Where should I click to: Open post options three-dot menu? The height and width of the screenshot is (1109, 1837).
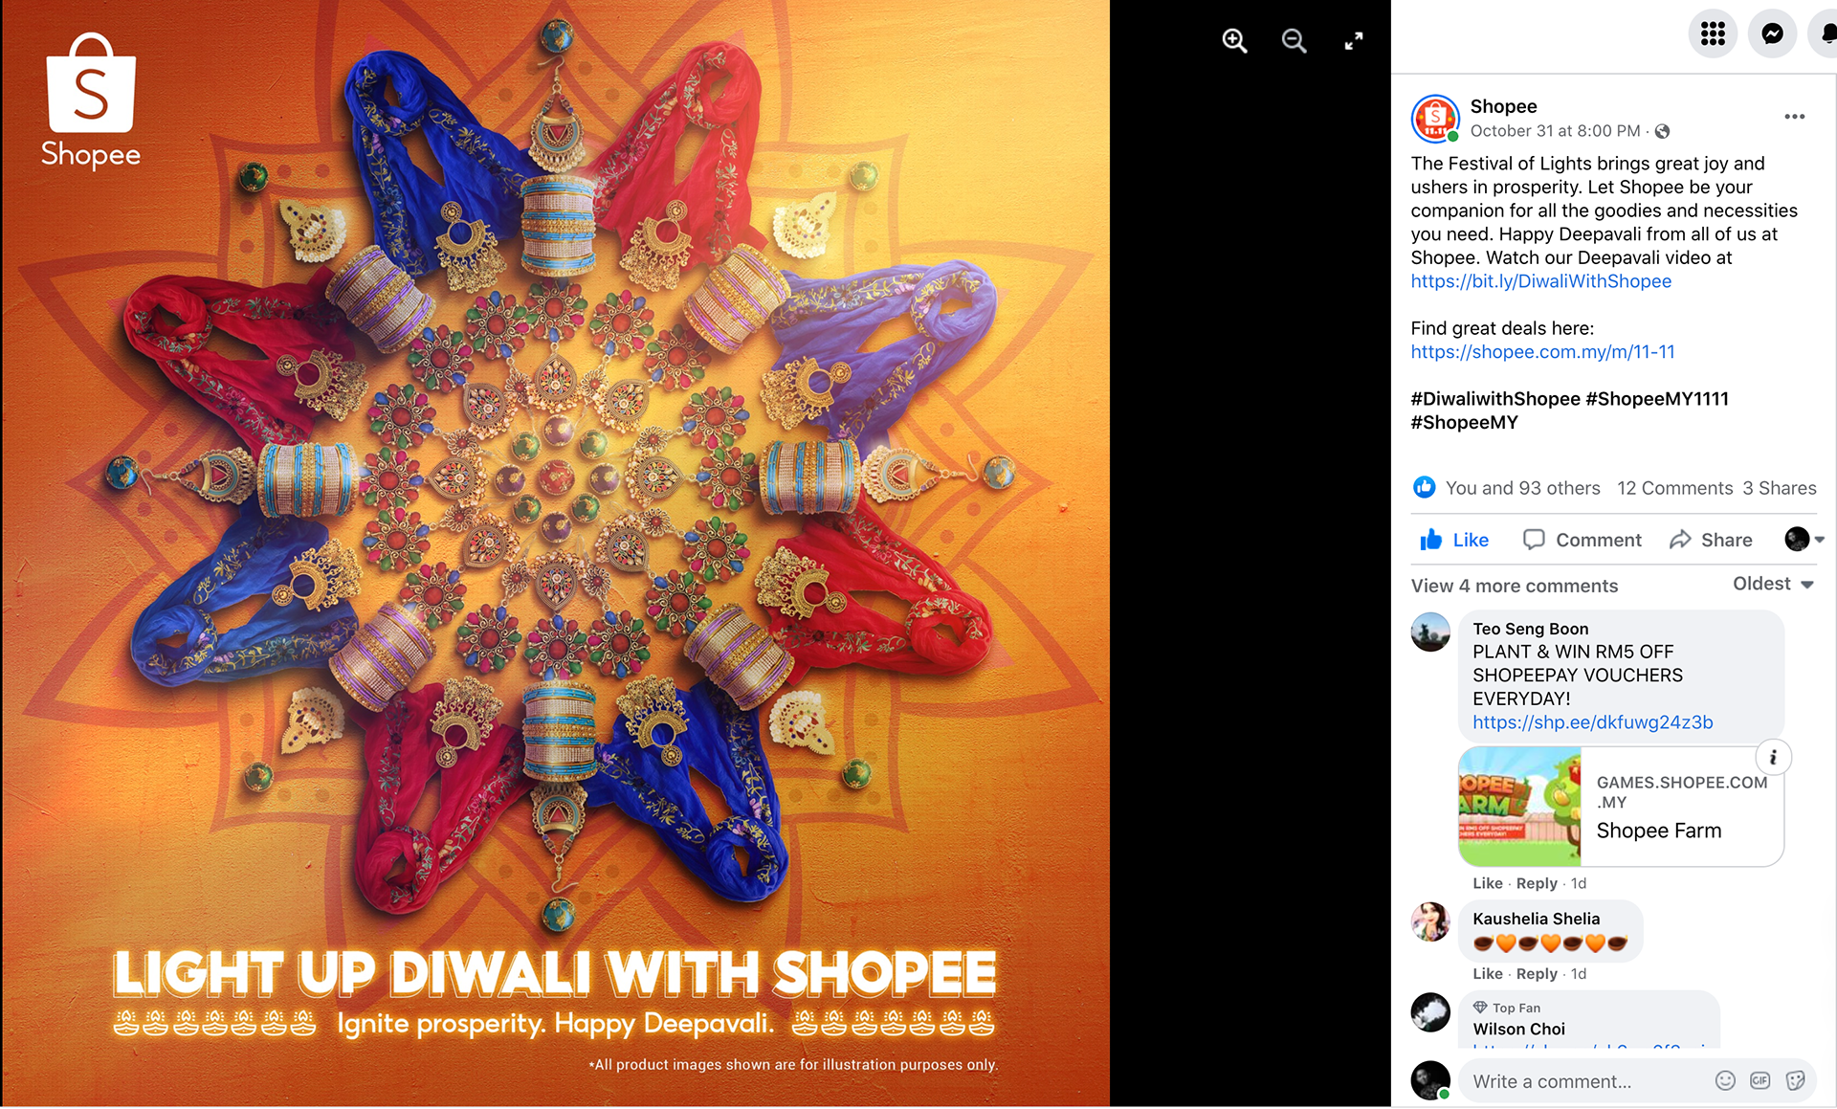1794,117
